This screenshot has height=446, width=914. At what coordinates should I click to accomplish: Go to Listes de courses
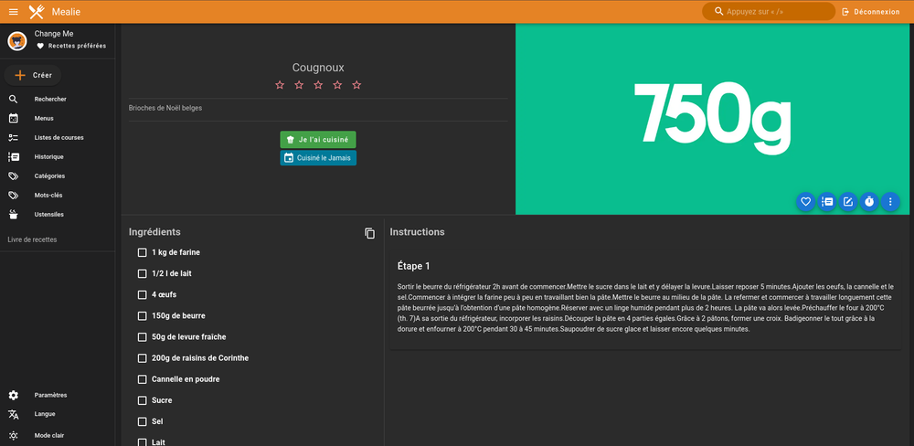[58, 137]
